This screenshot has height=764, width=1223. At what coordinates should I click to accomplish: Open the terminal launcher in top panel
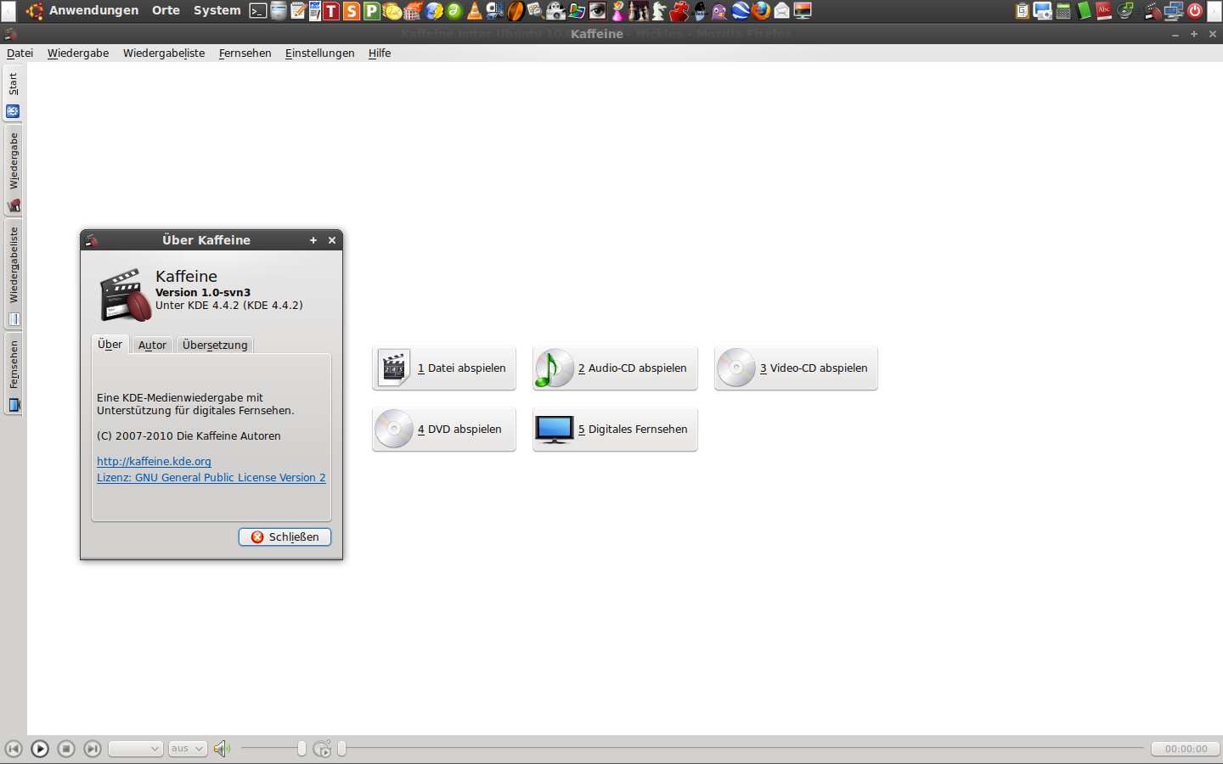(x=256, y=11)
